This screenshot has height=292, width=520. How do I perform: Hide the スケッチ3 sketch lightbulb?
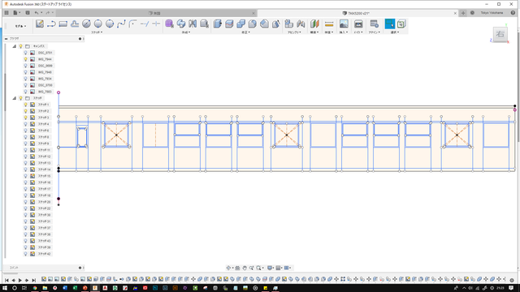(x=25, y=118)
